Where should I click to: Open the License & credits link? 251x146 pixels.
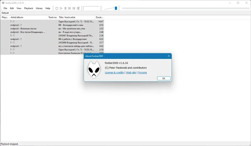click(114, 73)
